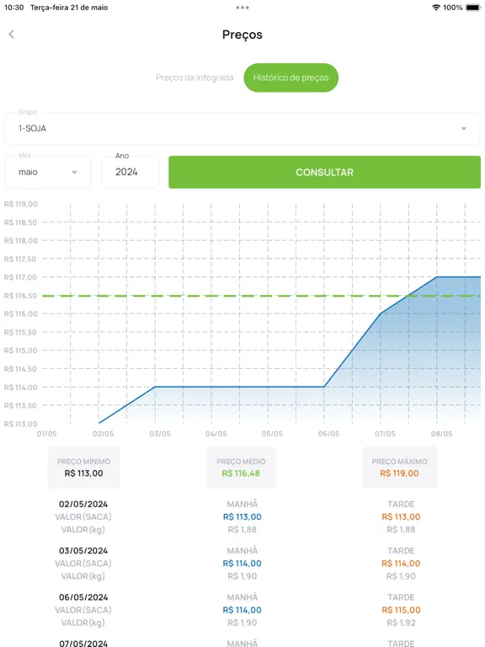
Task: Open the Mês maio dropdown
Action: [47, 172]
